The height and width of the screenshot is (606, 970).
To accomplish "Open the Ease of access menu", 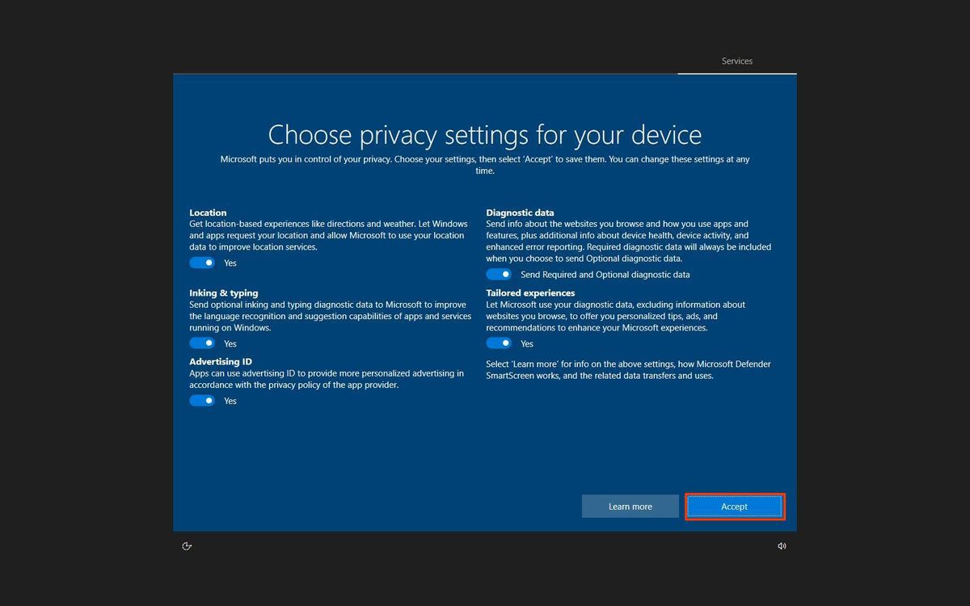I will click(187, 545).
